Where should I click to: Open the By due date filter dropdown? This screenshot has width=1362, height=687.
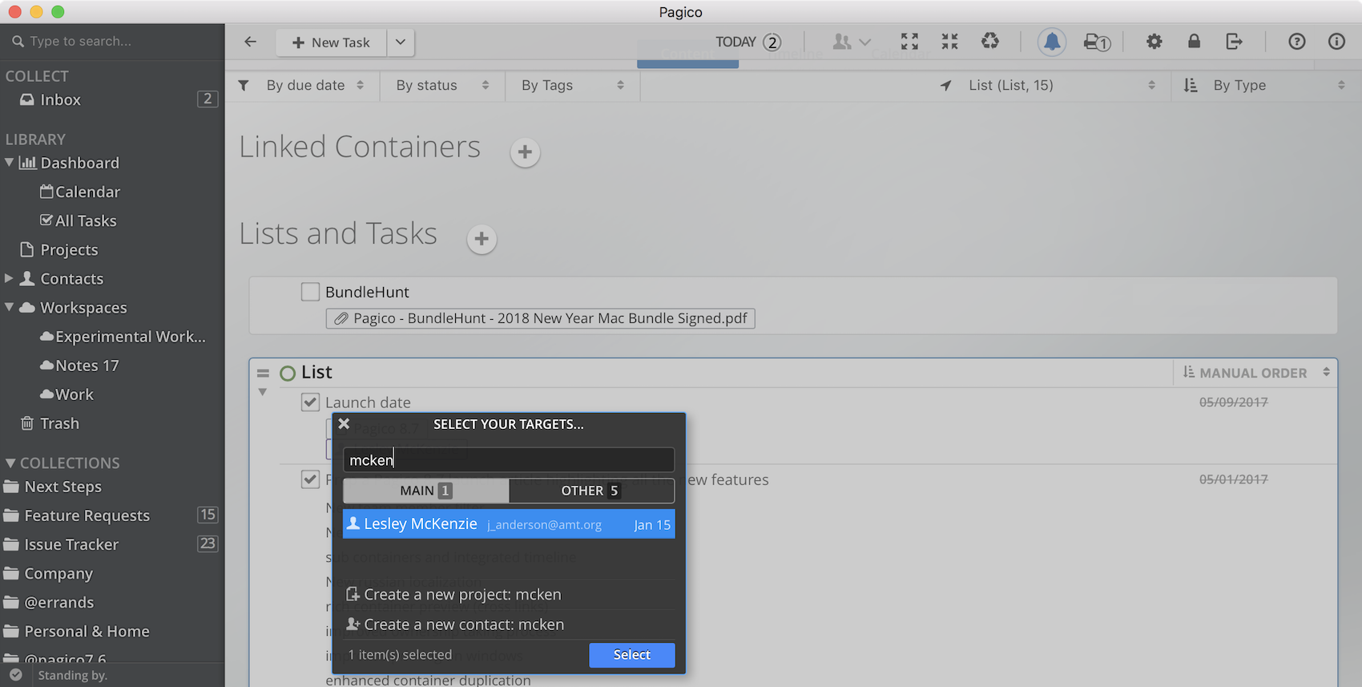coord(315,85)
